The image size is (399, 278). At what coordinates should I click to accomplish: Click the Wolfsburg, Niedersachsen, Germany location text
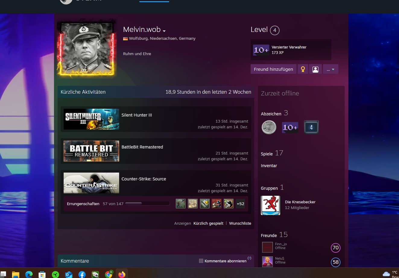pos(162,39)
